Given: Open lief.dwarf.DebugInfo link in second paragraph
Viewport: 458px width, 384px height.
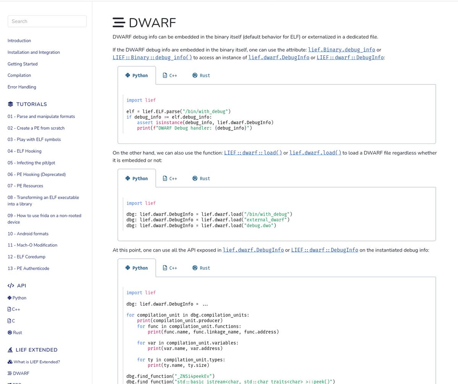Looking at the screenshot, I should [x=279, y=58].
